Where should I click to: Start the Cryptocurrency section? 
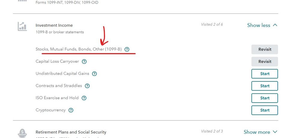[x=265, y=110]
